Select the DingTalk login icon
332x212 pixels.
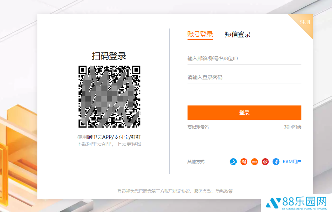pyautogui.click(x=276, y=162)
